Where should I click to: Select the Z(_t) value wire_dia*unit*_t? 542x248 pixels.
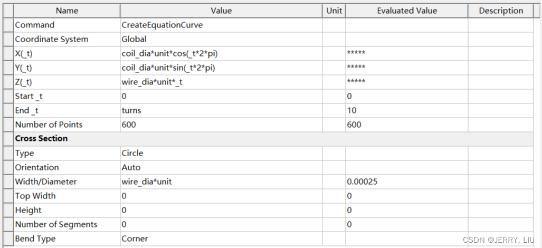click(x=221, y=82)
